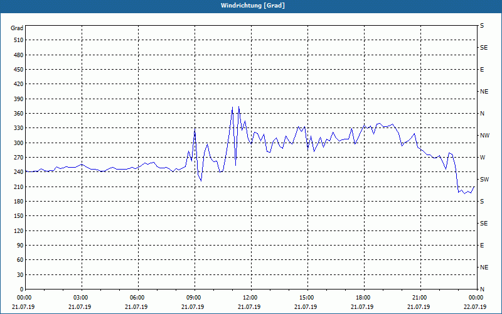Screen dimensions: 502x314
Task: Select the 'Grad' y-axis unit label
Action: [17, 28]
